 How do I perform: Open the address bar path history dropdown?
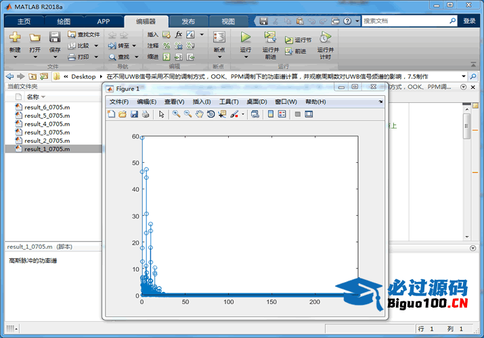tap(464, 76)
